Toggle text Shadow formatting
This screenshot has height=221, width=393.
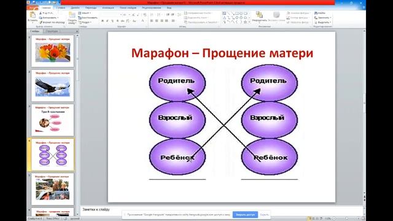(x=117, y=21)
